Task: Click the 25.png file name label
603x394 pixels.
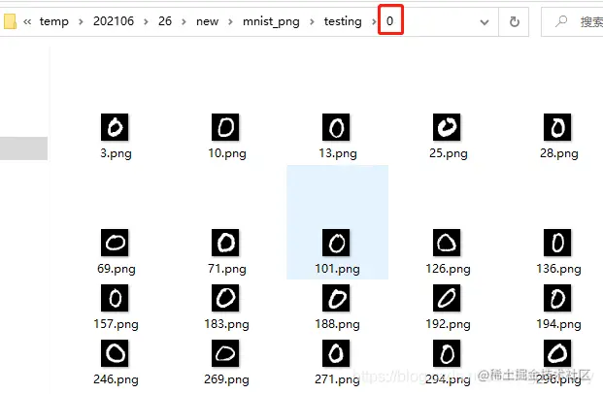Action: (x=449, y=153)
